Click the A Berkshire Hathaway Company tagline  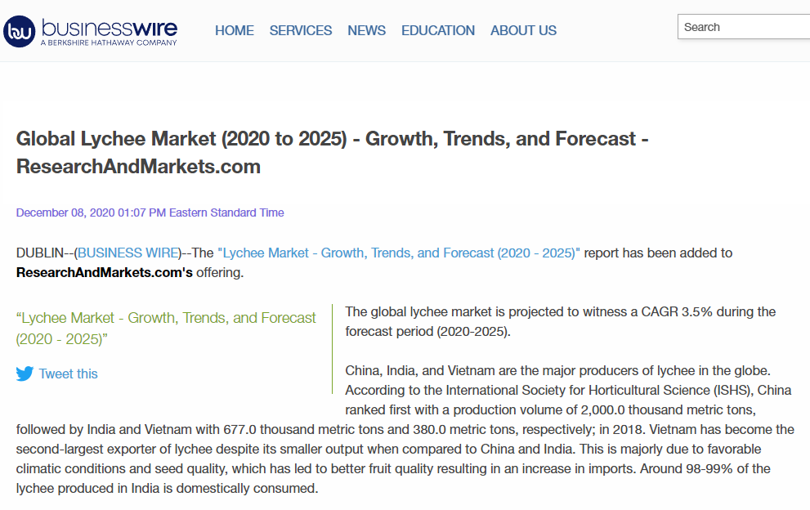coord(108,43)
